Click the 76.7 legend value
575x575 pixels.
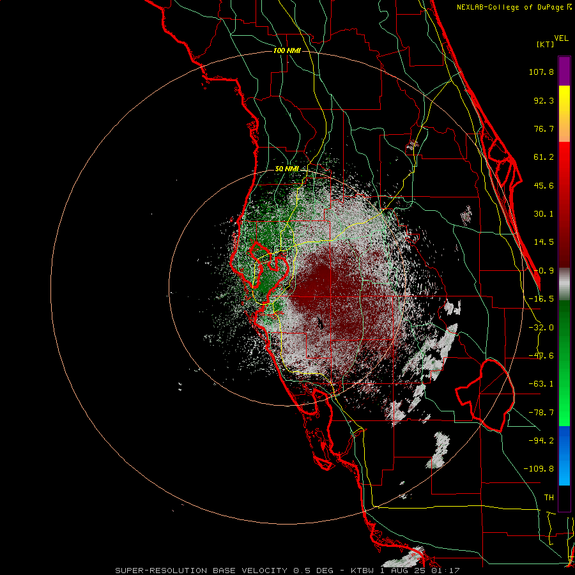pyautogui.click(x=544, y=128)
